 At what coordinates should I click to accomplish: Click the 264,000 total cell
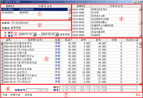(x=98, y=72)
